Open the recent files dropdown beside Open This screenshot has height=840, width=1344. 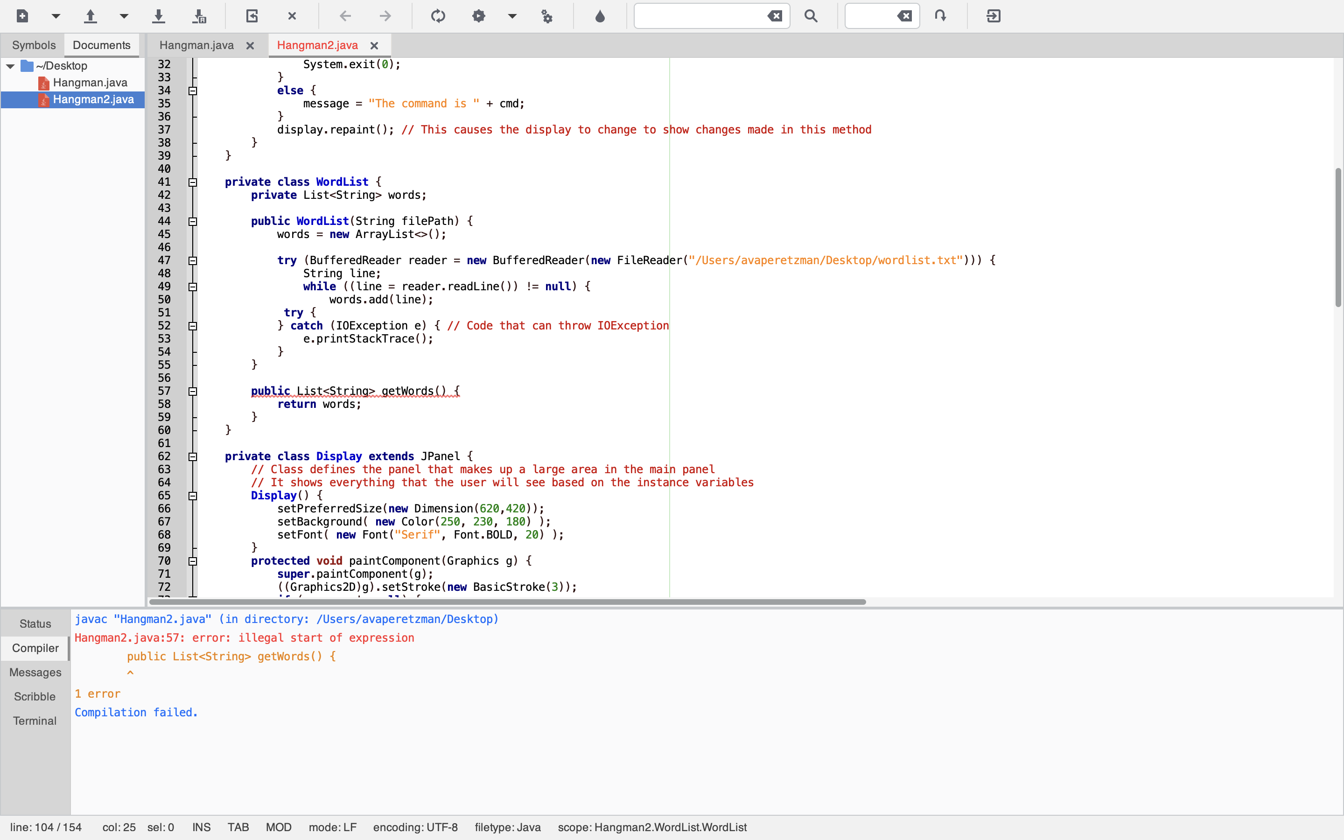[x=124, y=16]
